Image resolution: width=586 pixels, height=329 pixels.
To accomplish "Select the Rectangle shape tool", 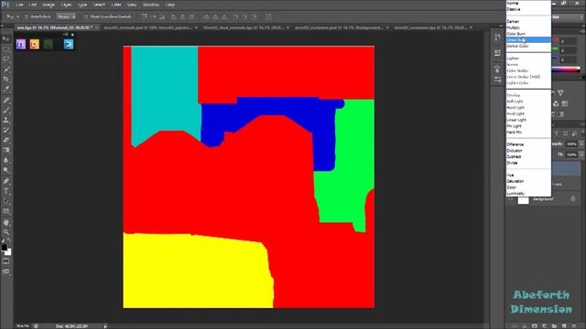I will pos(6,211).
